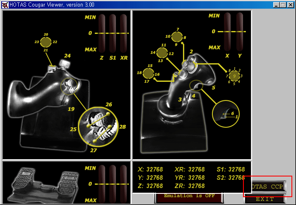Click button label 24 on throttle
Image resolution: width=296 pixels, height=205 pixels.
(67, 56)
